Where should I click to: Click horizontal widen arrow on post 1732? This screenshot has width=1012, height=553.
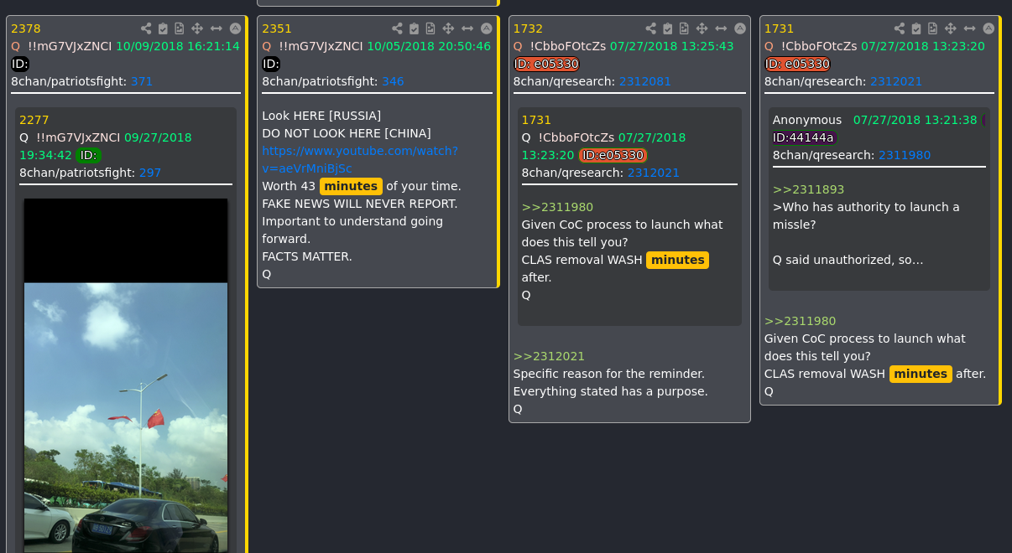722,28
